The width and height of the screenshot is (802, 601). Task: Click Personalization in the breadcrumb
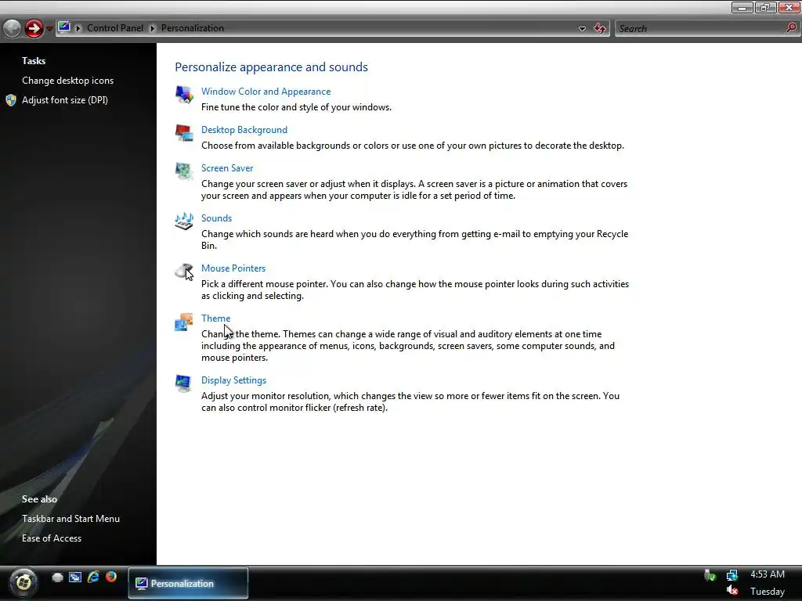[x=193, y=28]
